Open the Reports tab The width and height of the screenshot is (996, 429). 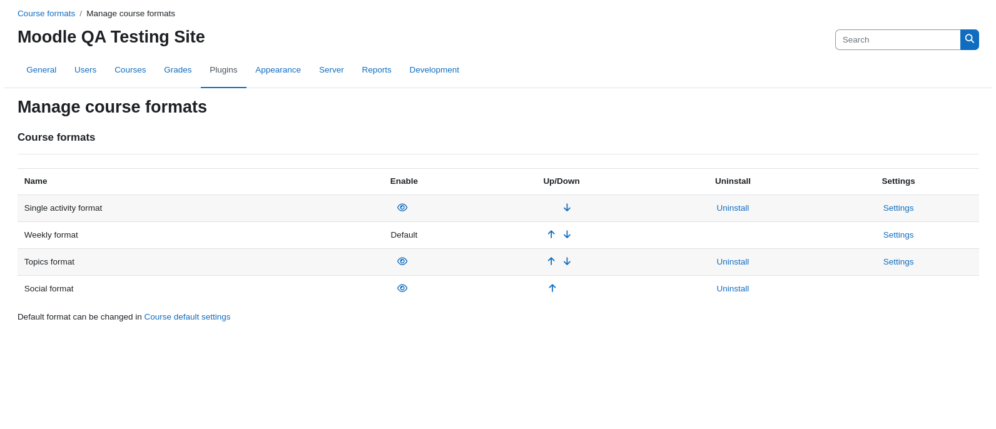point(377,70)
